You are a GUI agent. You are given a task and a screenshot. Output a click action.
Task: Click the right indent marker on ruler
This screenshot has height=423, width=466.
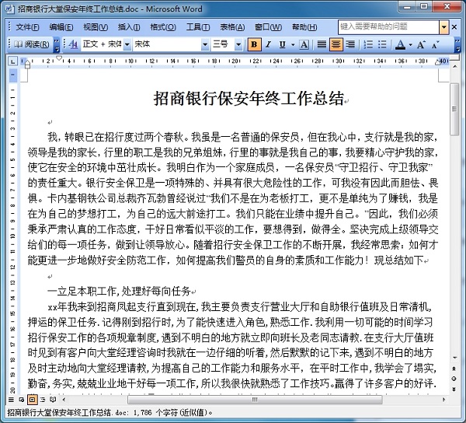pos(438,62)
